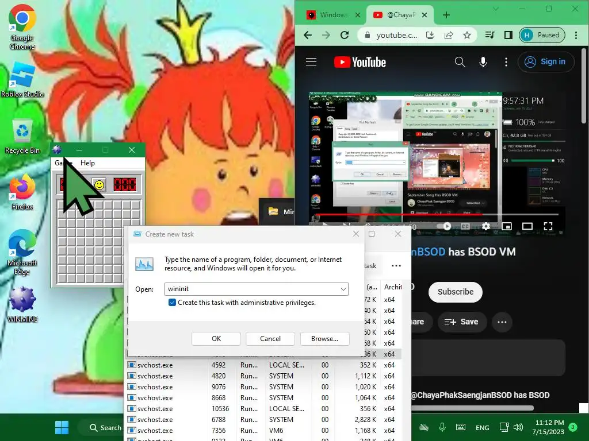Reload the Chrome page
Viewport: 589px width, 441px height.
point(345,35)
